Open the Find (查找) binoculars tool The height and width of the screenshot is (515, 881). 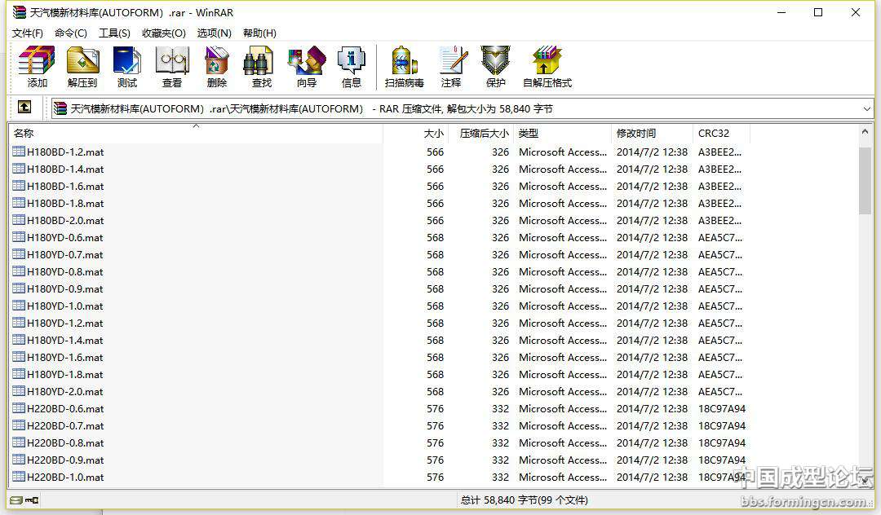pos(261,67)
